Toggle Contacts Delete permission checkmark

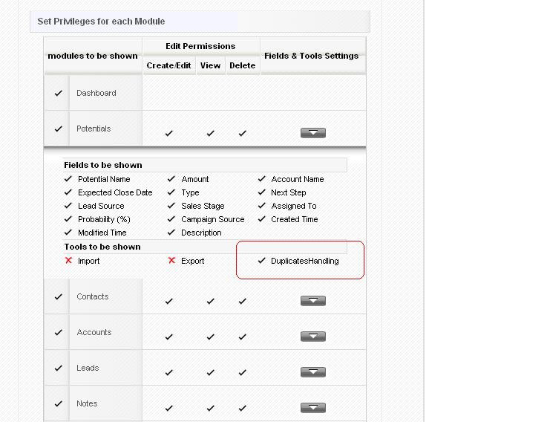pyautogui.click(x=242, y=302)
